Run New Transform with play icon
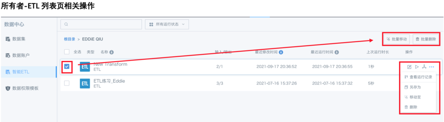Image resolution: width=444 pixels, height=122 pixels. click(x=417, y=67)
